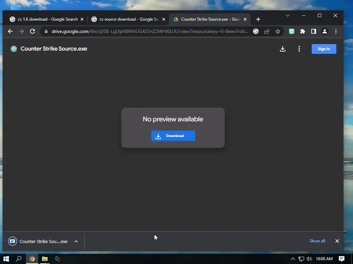353x264 pixels.
Task: View site info via lock icon
Action: click(x=46, y=31)
